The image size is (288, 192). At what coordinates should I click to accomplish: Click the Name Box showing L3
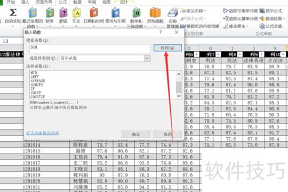click(x=11, y=41)
